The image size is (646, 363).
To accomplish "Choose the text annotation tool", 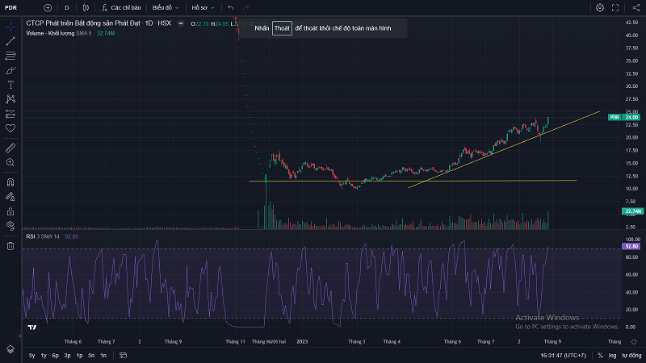I will pos(10,84).
